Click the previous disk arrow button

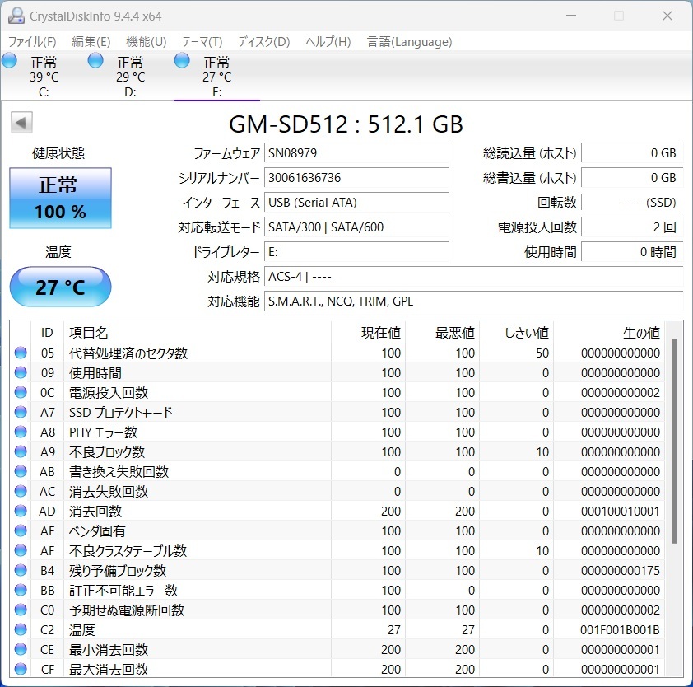tap(21, 123)
